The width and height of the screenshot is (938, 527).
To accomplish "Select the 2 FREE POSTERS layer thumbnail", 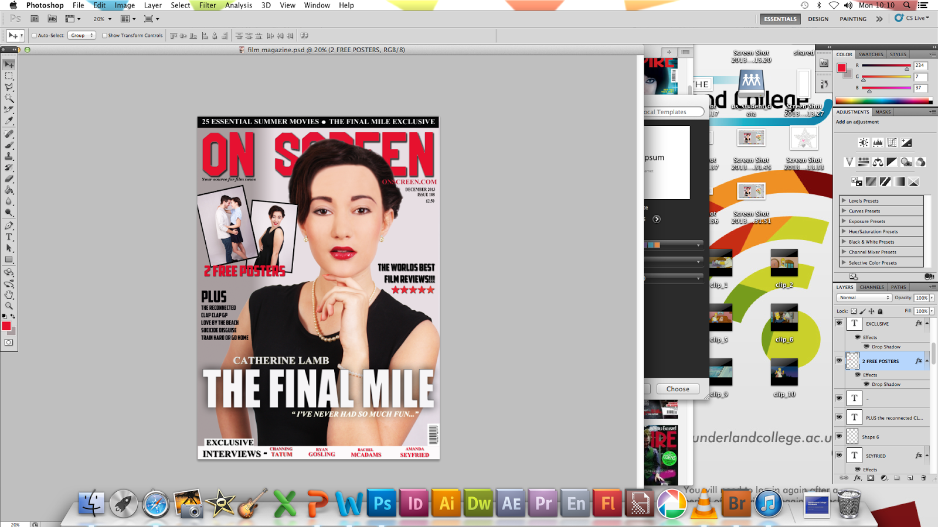I will 854,361.
